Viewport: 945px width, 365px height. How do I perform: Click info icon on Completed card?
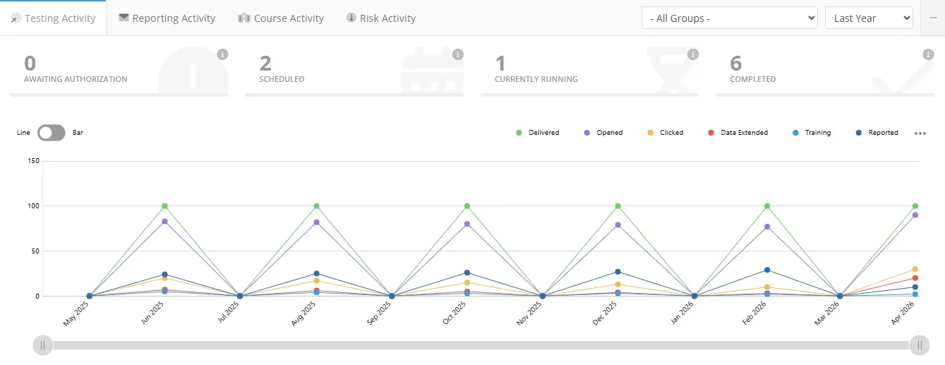click(928, 54)
